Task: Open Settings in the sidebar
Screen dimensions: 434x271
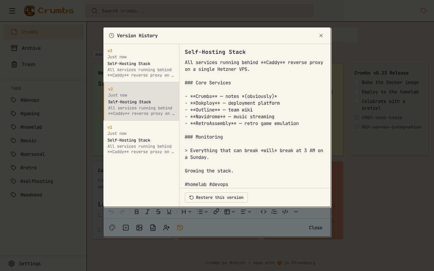Action: (43, 264)
